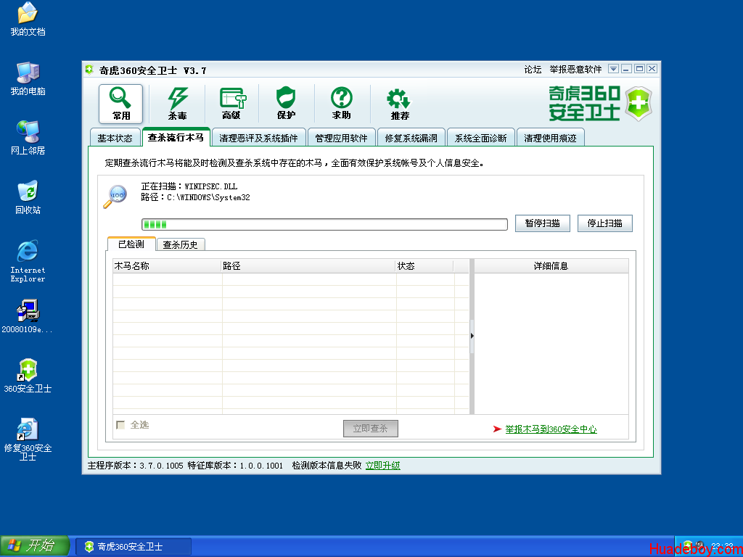Image resolution: width=743 pixels, height=557 pixels.
Task: Open the 论坛 forum link
Action: pos(533,70)
